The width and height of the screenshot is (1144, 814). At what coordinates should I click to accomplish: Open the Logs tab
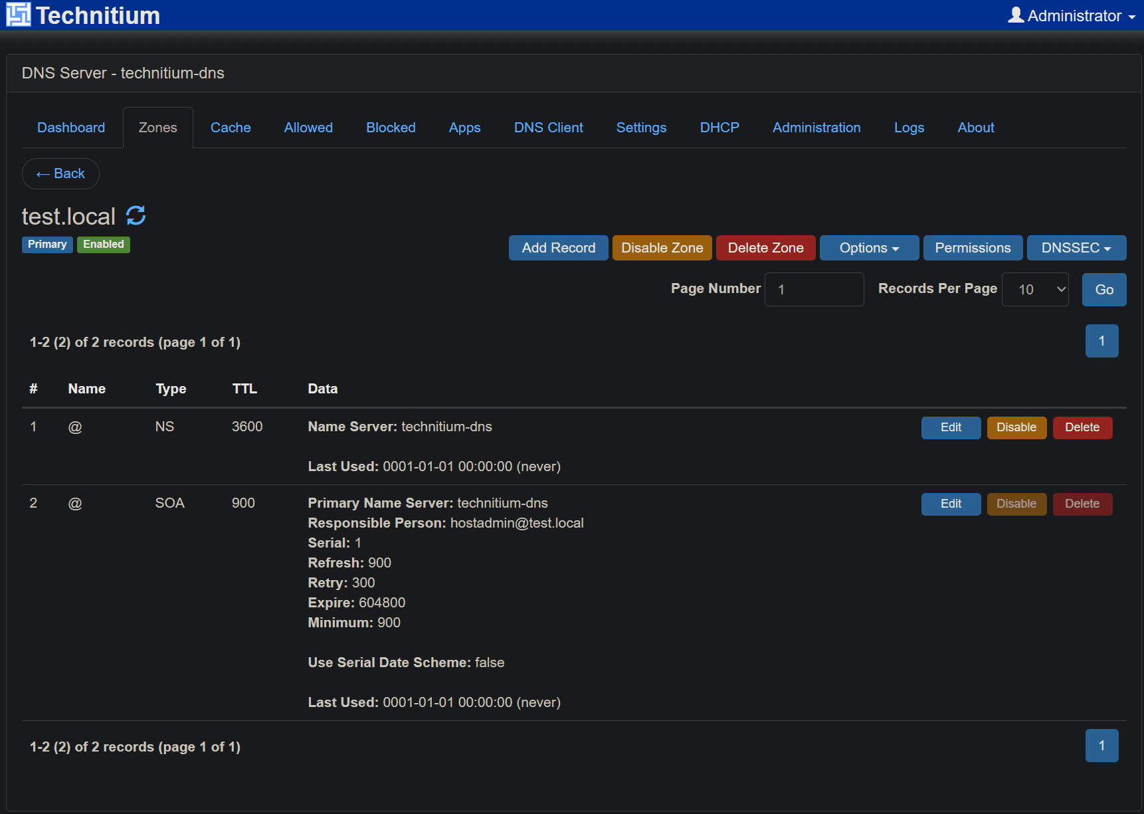coord(908,128)
